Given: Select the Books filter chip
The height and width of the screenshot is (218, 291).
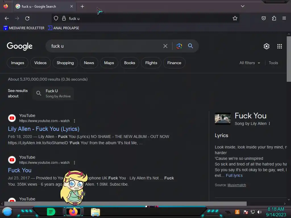Looking at the screenshot, I should point(130,63).
